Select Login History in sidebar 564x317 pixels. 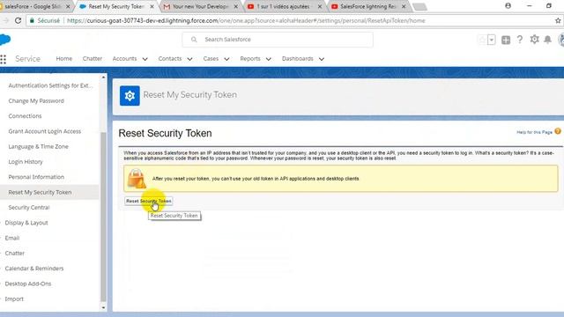point(26,162)
